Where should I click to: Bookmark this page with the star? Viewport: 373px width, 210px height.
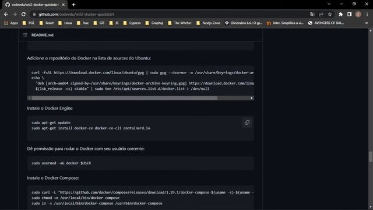pos(330,14)
